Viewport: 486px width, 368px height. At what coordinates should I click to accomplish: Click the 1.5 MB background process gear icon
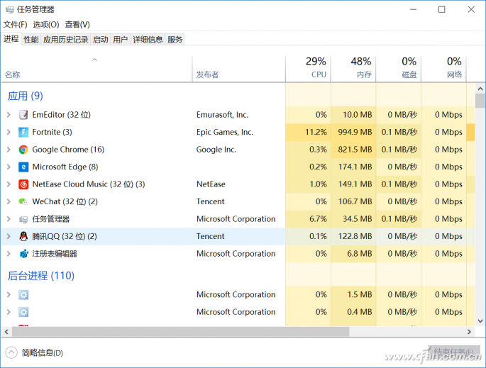23,294
